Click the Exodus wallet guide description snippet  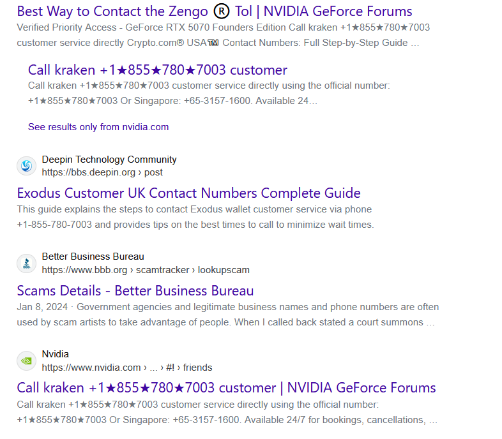195,217
